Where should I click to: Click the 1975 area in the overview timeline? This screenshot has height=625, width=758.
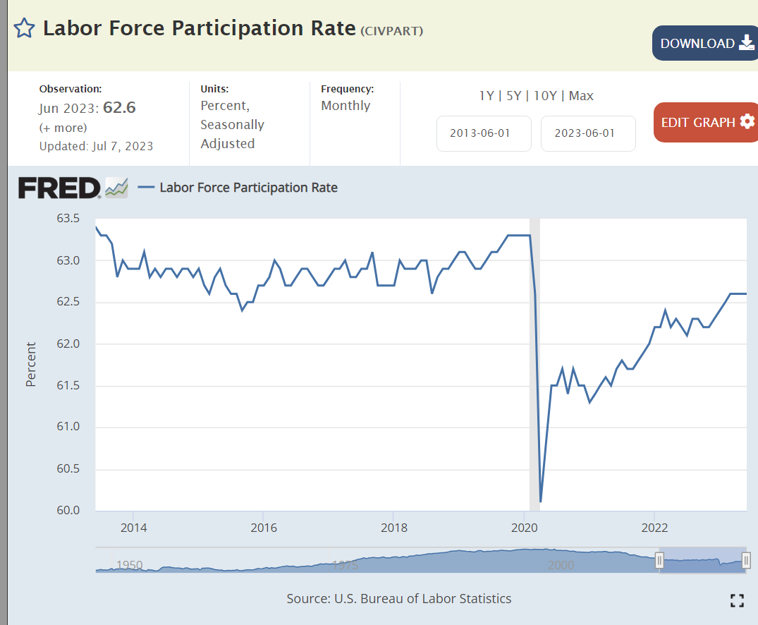pyautogui.click(x=346, y=564)
